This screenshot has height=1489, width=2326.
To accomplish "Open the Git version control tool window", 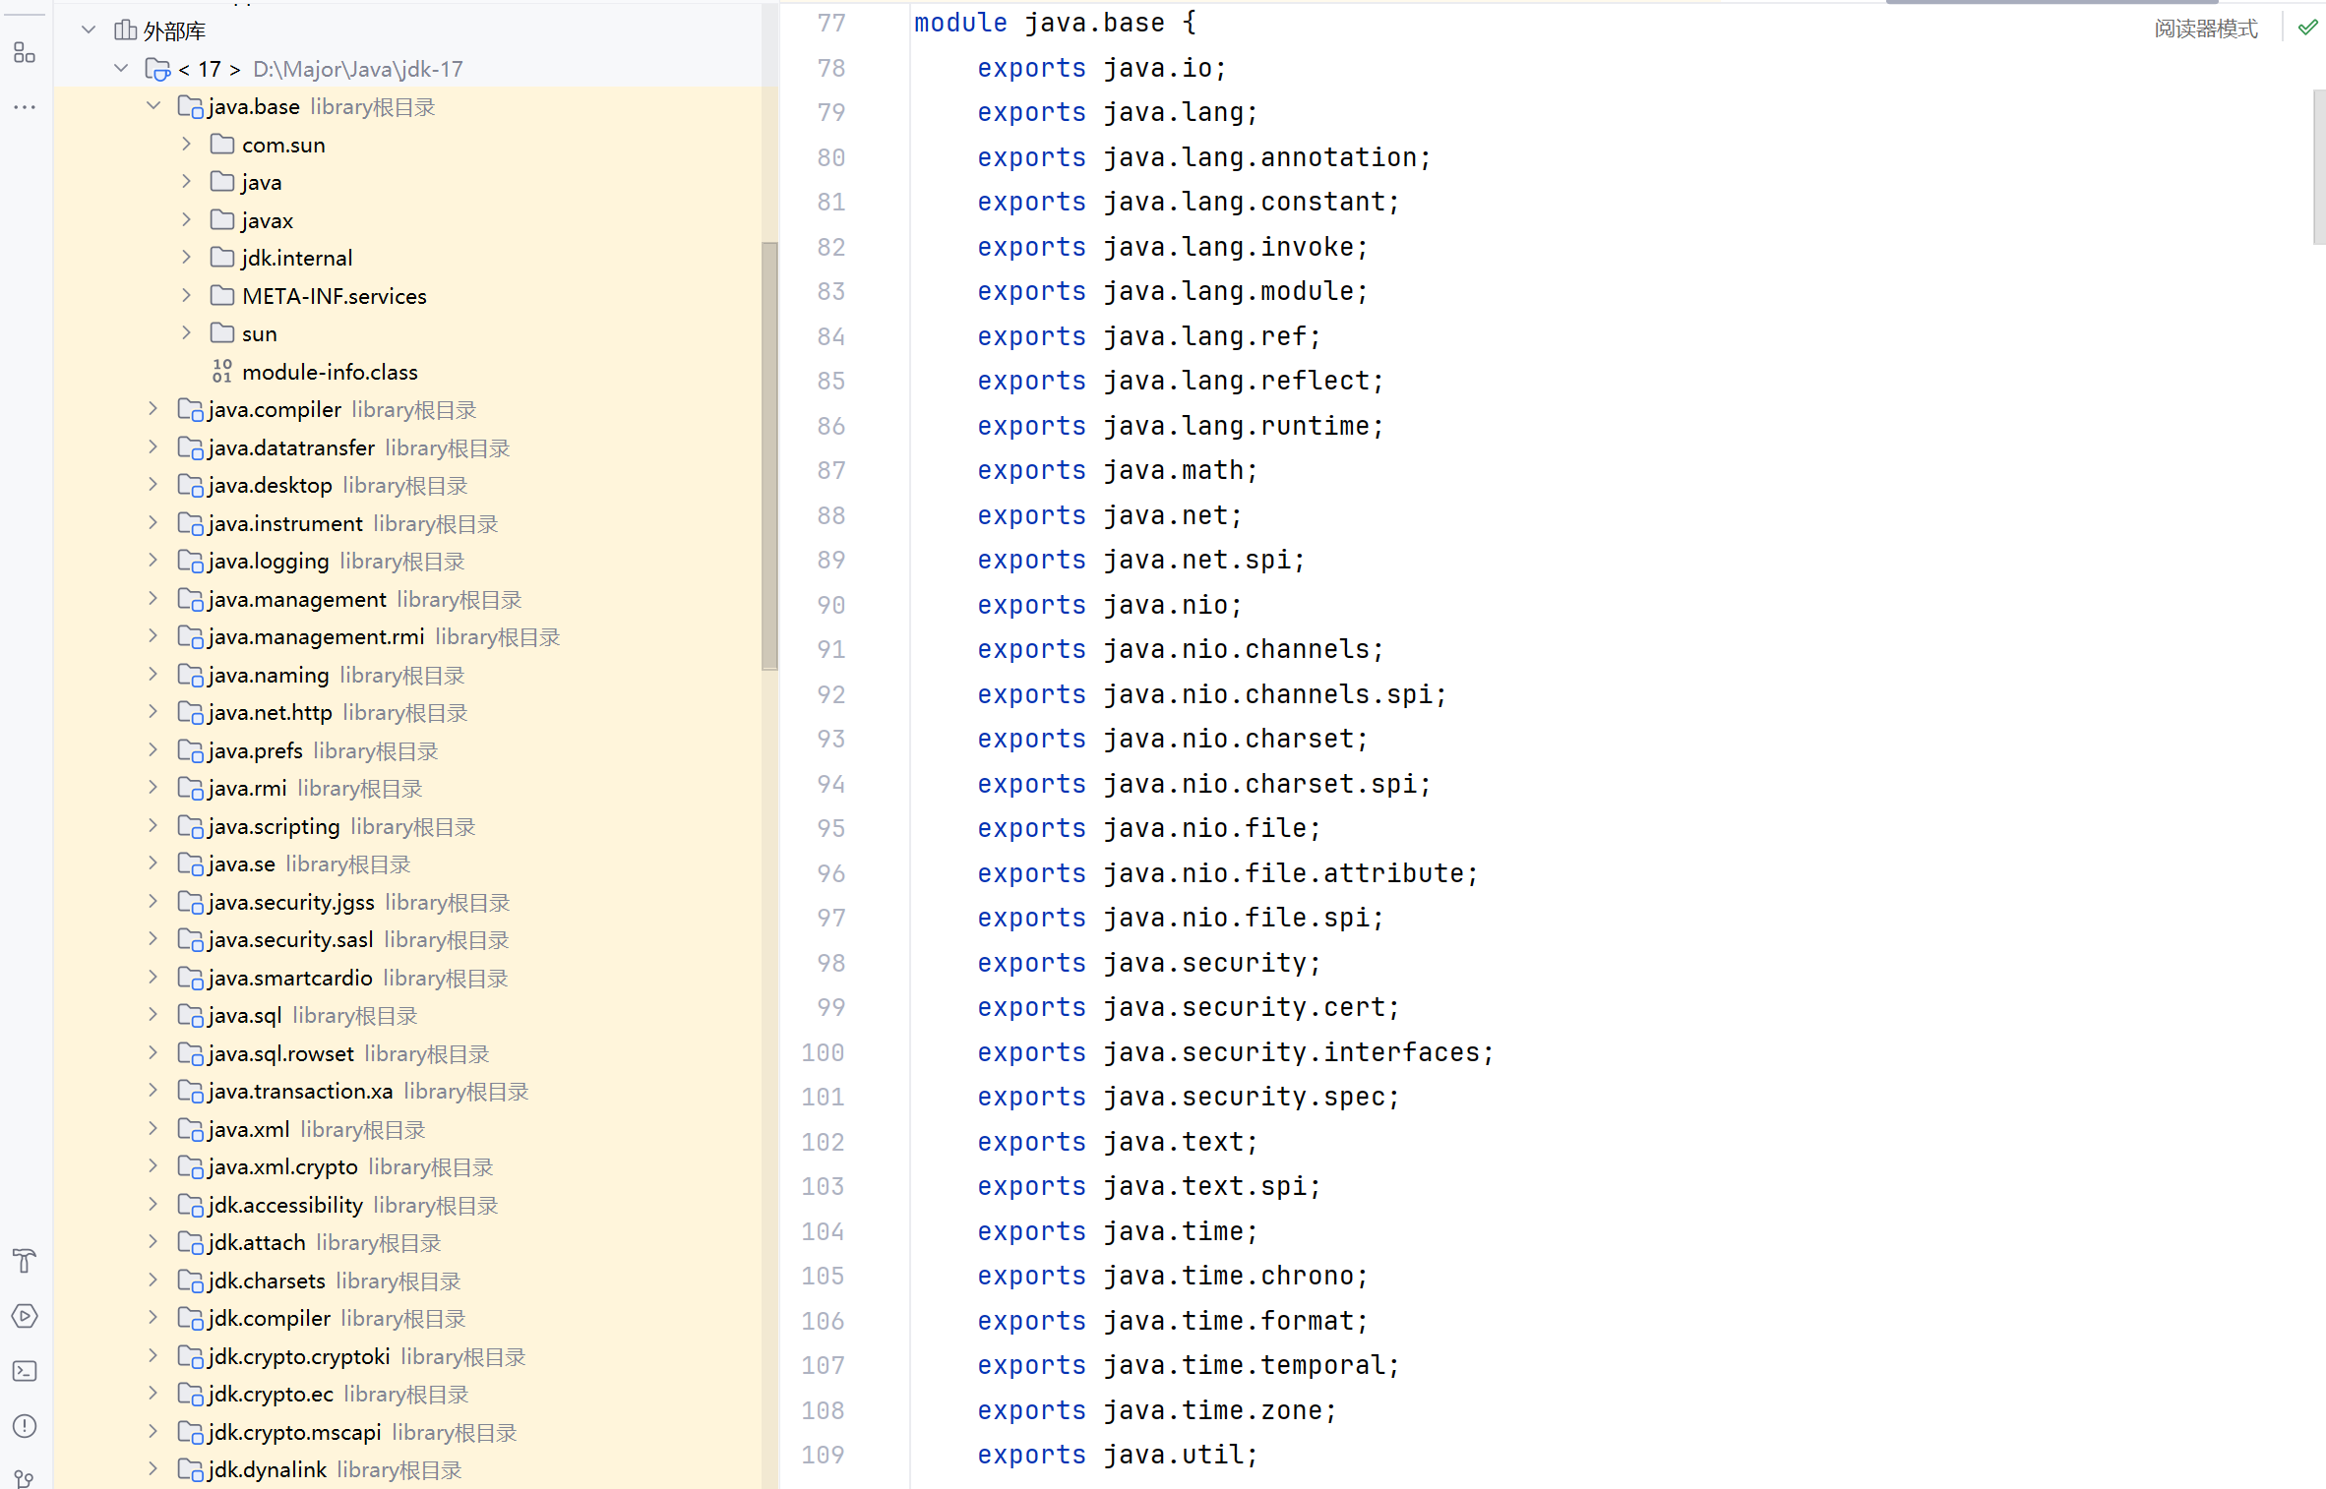I will [25, 1478].
